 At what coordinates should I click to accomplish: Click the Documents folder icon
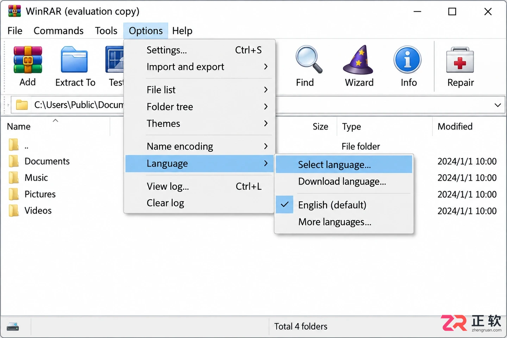(14, 161)
